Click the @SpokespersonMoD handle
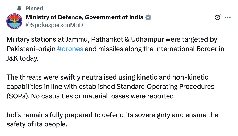Screen dimensions: 238x136 (x=54, y=25)
